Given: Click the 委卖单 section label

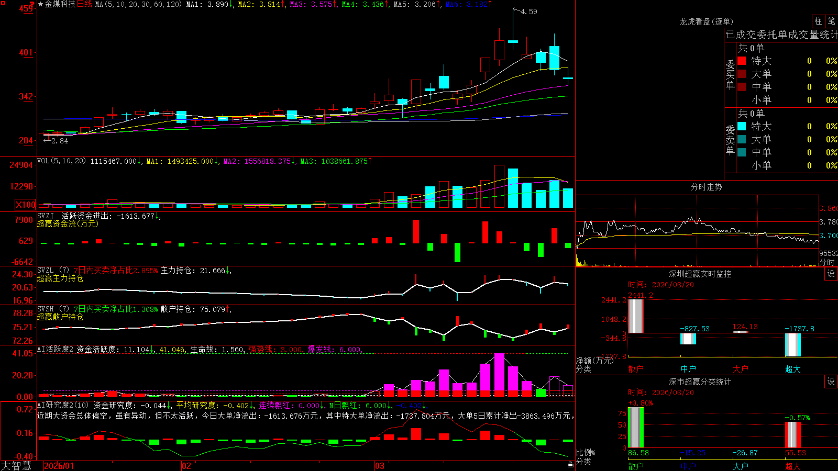Looking at the screenshot, I should 730,140.
